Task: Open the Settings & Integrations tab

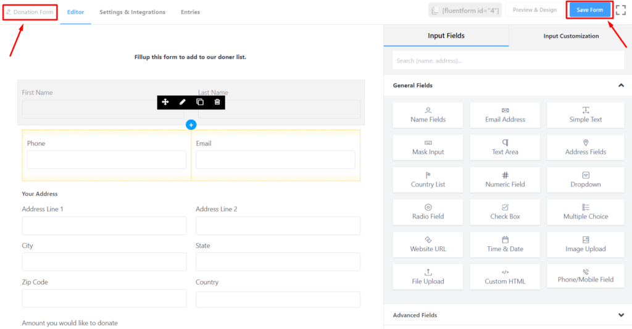Action: 132,12
